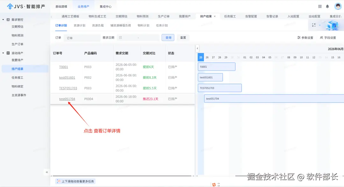Switch to 物料生成工艺 tab
344x187 pixels.
point(97,17)
